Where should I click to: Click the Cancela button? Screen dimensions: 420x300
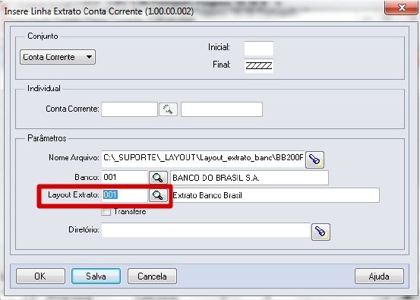[x=152, y=276]
